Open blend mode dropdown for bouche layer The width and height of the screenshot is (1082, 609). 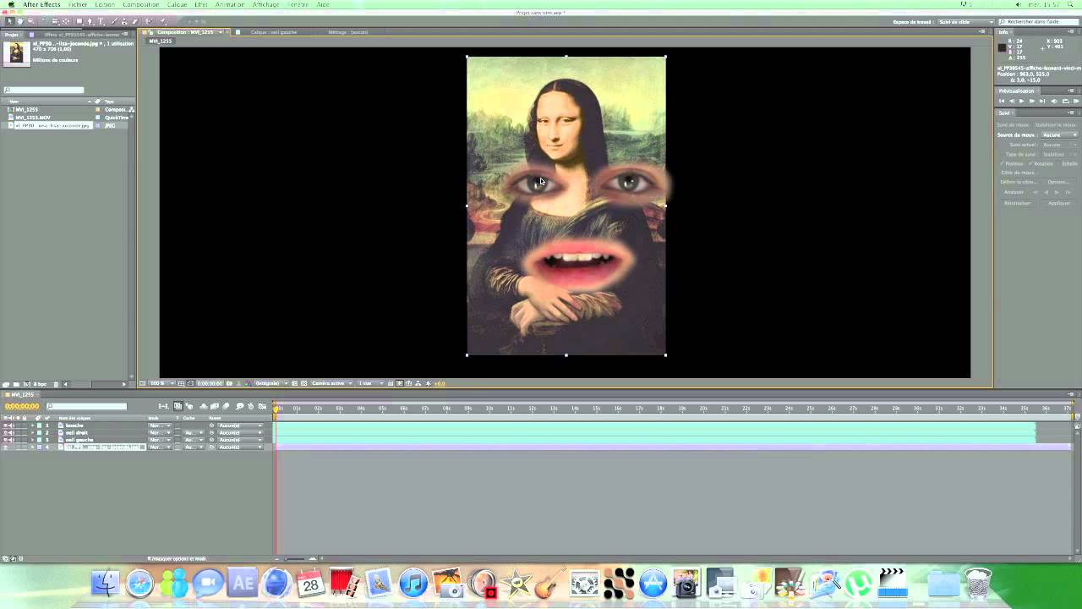point(160,425)
